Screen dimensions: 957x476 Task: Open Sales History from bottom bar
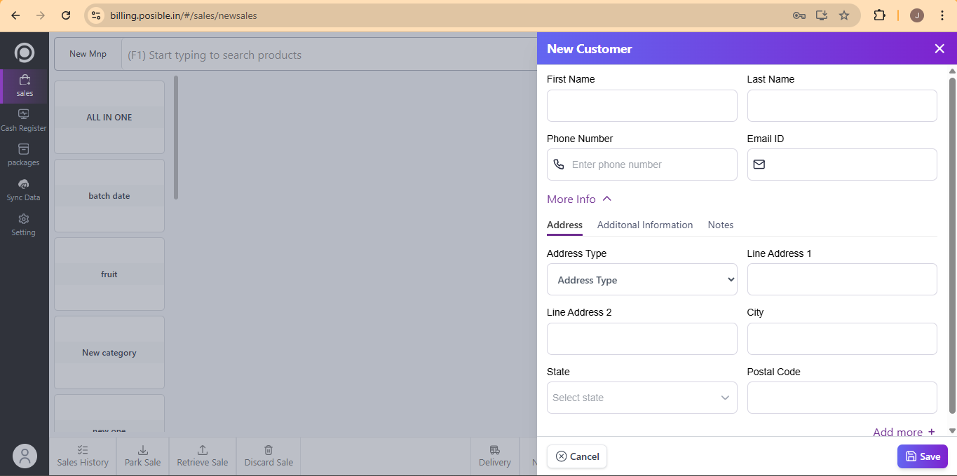[x=83, y=450]
